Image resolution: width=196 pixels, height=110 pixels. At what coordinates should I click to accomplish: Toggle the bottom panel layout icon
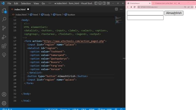click(x=100, y=3)
